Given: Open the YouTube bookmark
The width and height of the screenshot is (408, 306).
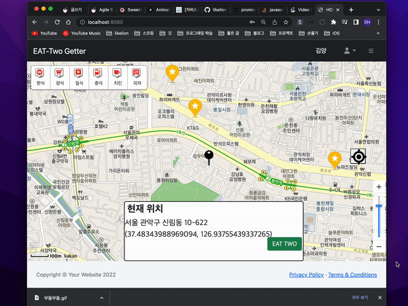Looking at the screenshot, I should [44, 33].
